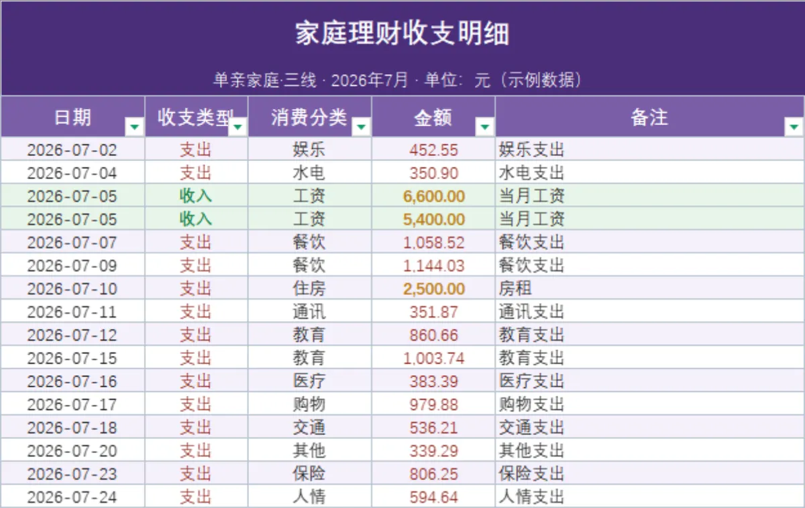Select the amount cell 1,058.52
Screen dimensions: 805x508
click(x=433, y=242)
